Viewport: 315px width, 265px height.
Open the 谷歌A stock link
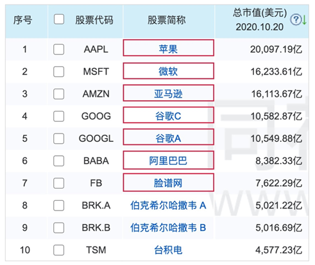coord(168,139)
